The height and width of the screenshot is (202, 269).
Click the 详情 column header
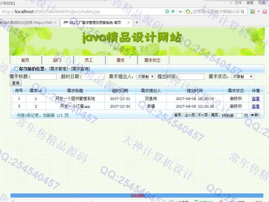click(x=256, y=91)
